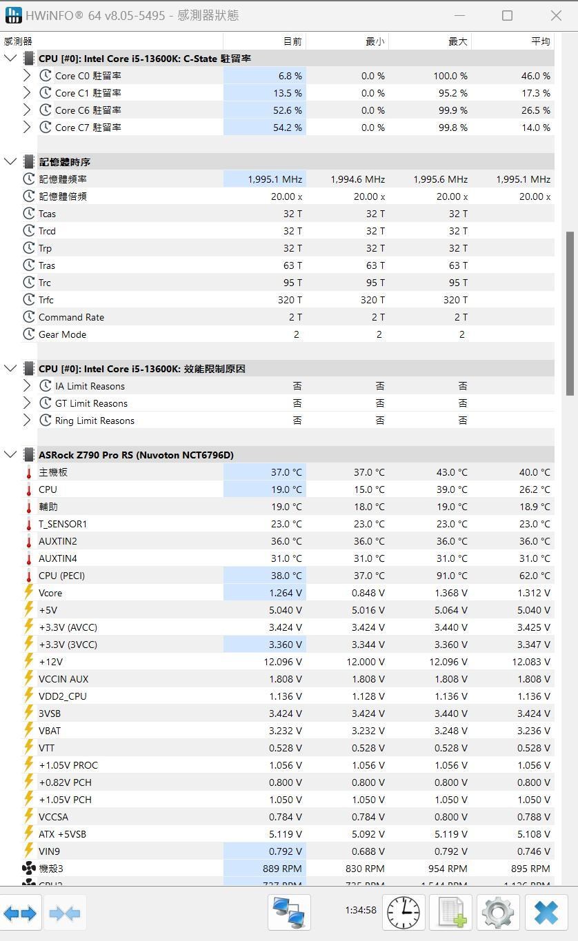The height and width of the screenshot is (941, 578).
Task: Collapse the ASRock Z790 Pro RS section
Action: (x=10, y=454)
